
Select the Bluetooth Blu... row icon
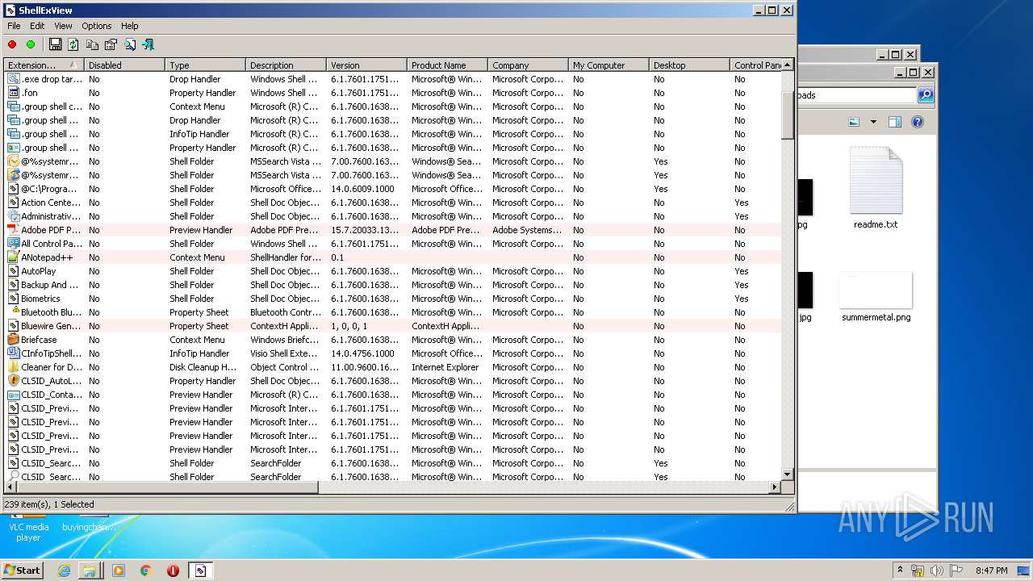pos(14,312)
